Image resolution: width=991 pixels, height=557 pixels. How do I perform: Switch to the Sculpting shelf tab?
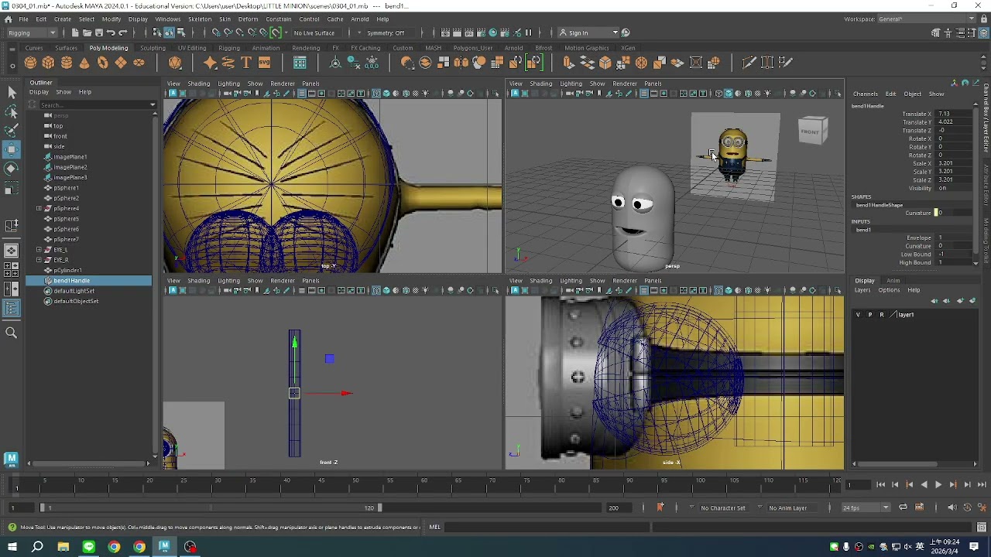tap(153, 48)
